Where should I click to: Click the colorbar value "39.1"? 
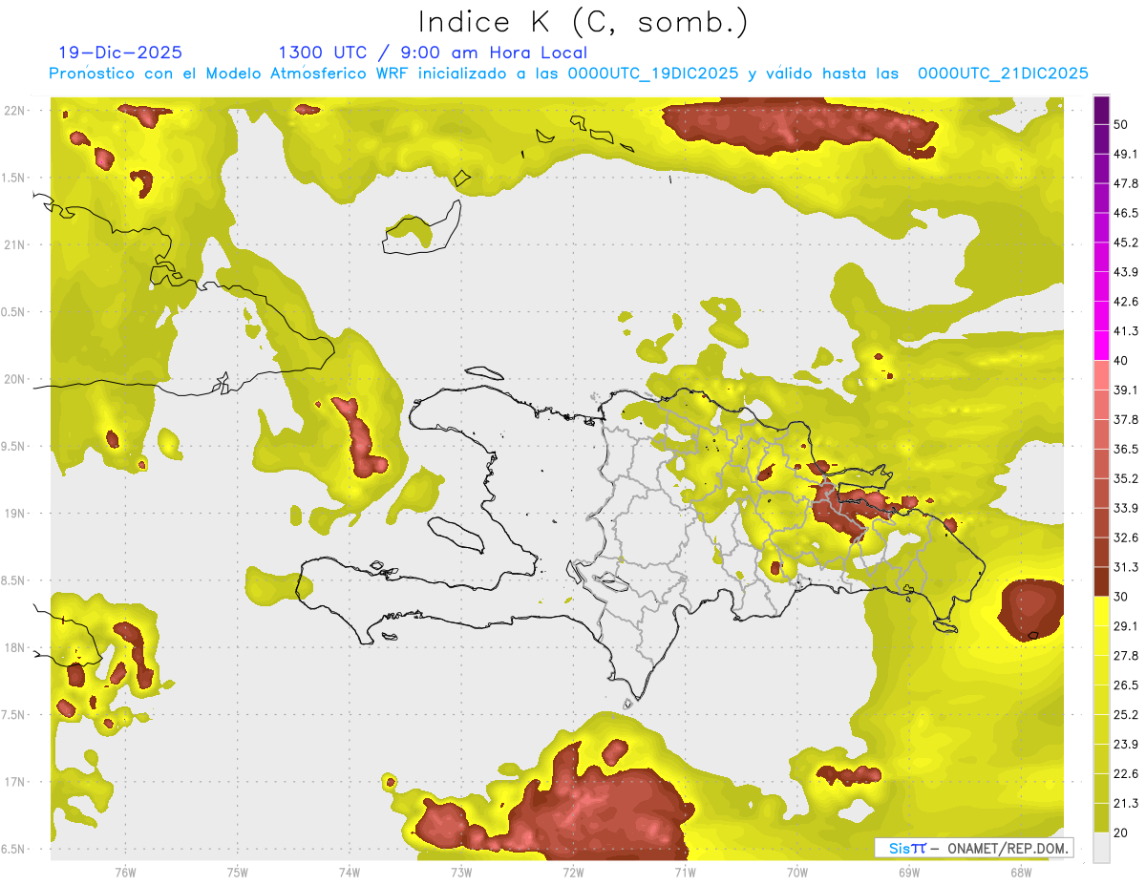[x=1126, y=390]
